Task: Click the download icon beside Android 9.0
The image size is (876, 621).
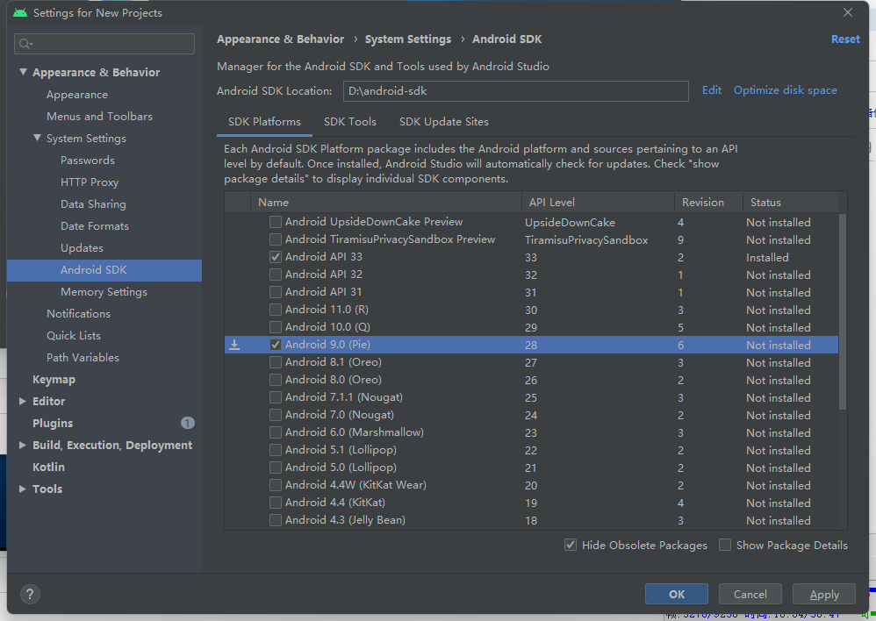Action: [x=234, y=345]
